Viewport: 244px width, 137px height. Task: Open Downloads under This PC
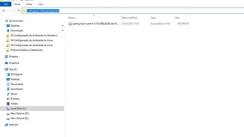17,89
